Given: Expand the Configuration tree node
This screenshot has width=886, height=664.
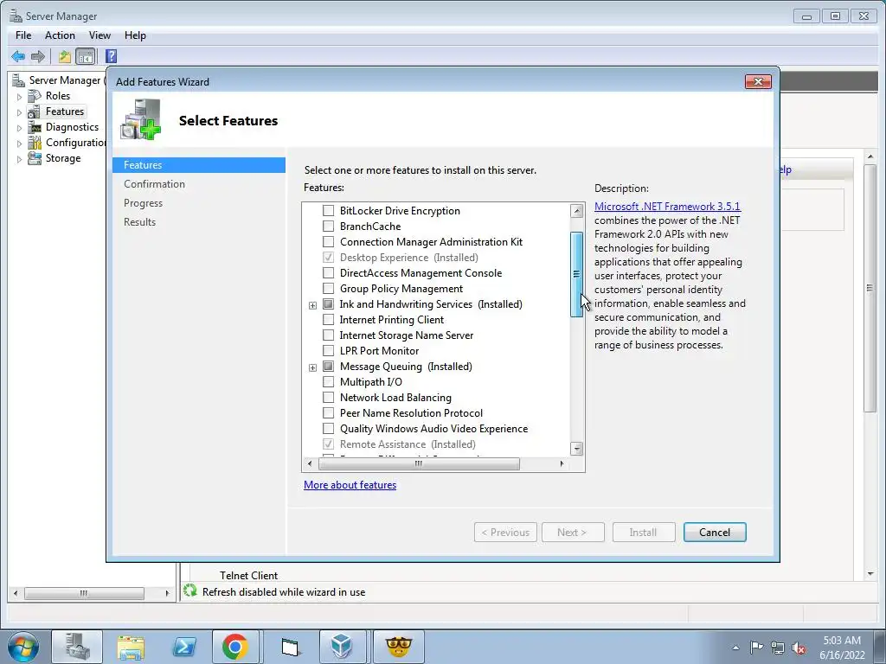Looking at the screenshot, I should click(19, 144).
